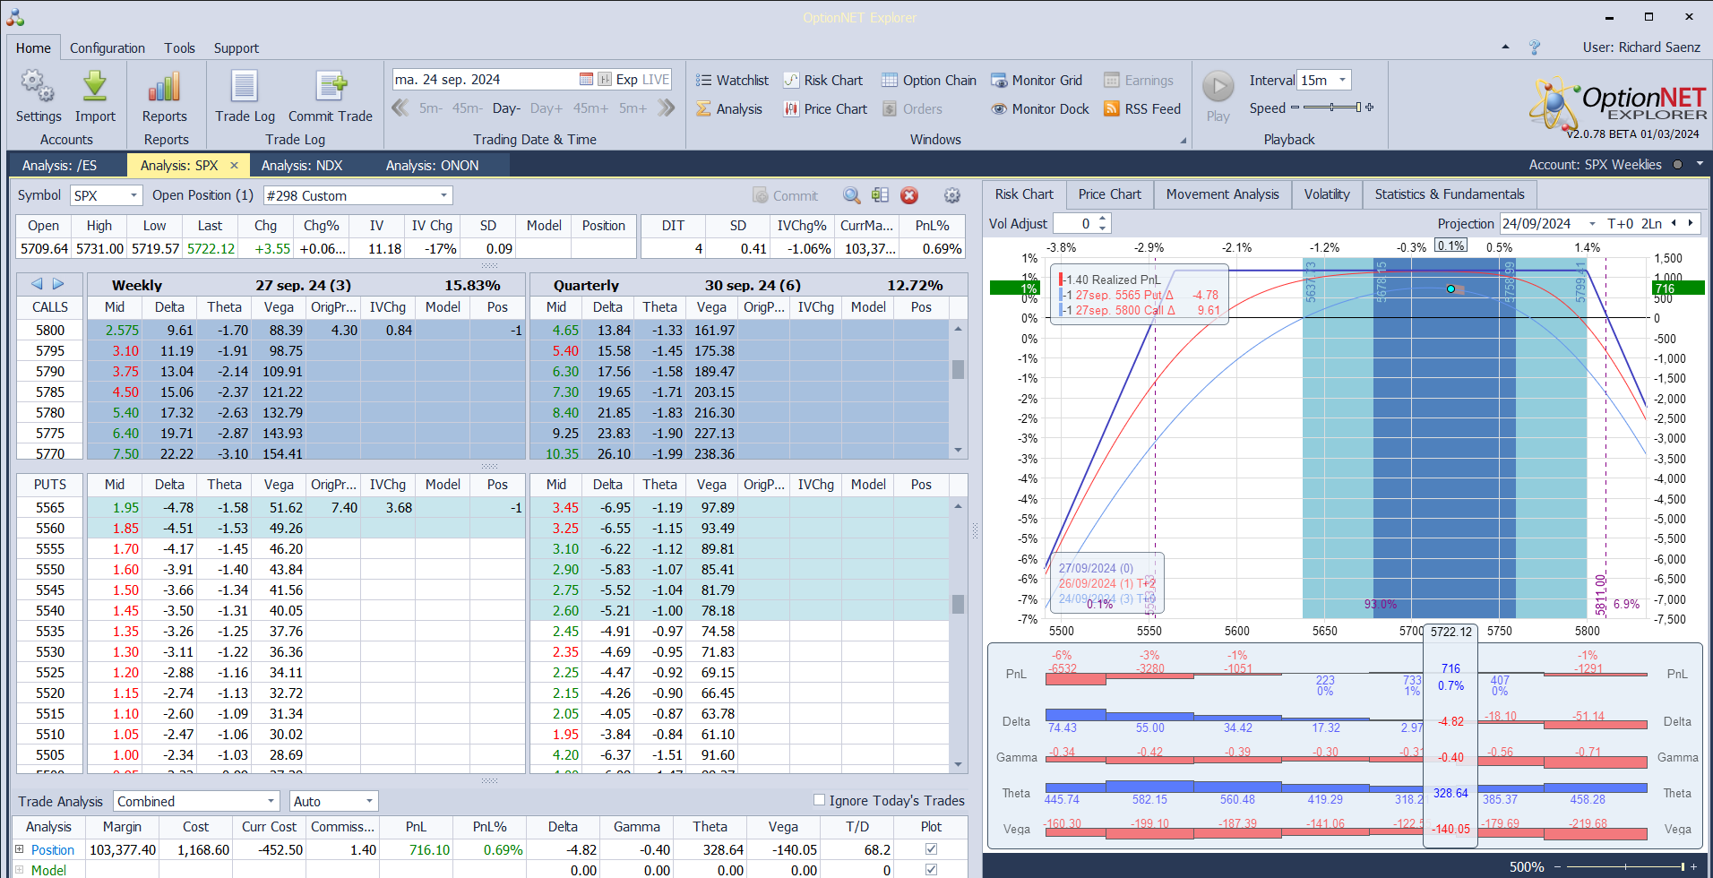Switch to the Analysis: /ES tab

coord(59,166)
